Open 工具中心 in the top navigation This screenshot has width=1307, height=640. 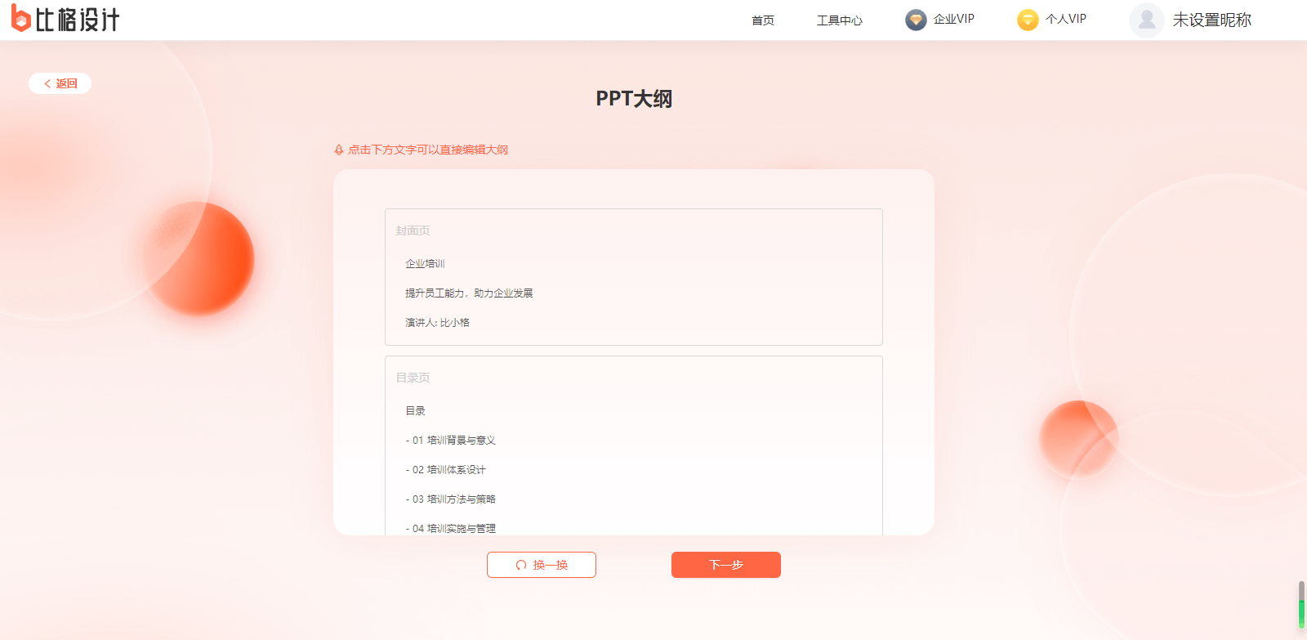coord(839,20)
